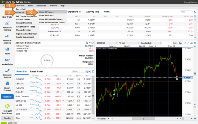Open the Technical Analysis sidebar icon
The width and height of the screenshot is (198, 124).
pyautogui.click(x=7, y=36)
